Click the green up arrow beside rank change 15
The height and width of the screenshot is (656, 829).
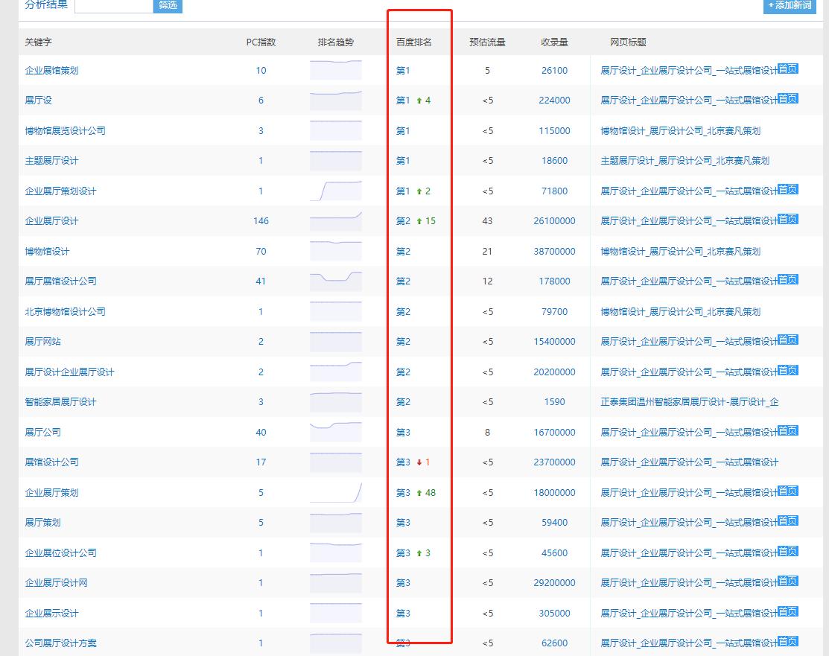(x=419, y=221)
